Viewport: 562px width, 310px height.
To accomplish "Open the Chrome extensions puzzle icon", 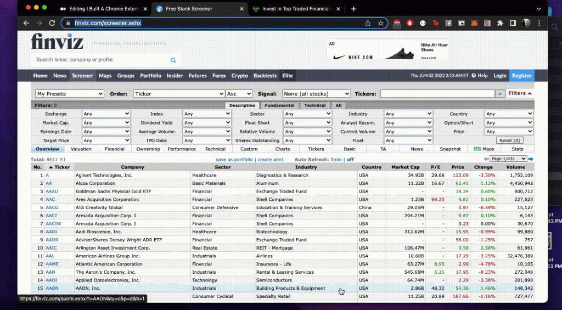I will point(499,23).
